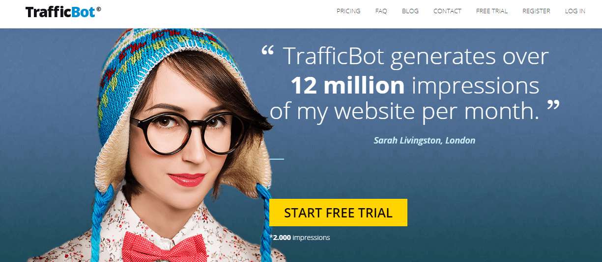Viewport: 602px width, 262px height.
Task: Go to the FAQ section
Action: pyautogui.click(x=381, y=11)
